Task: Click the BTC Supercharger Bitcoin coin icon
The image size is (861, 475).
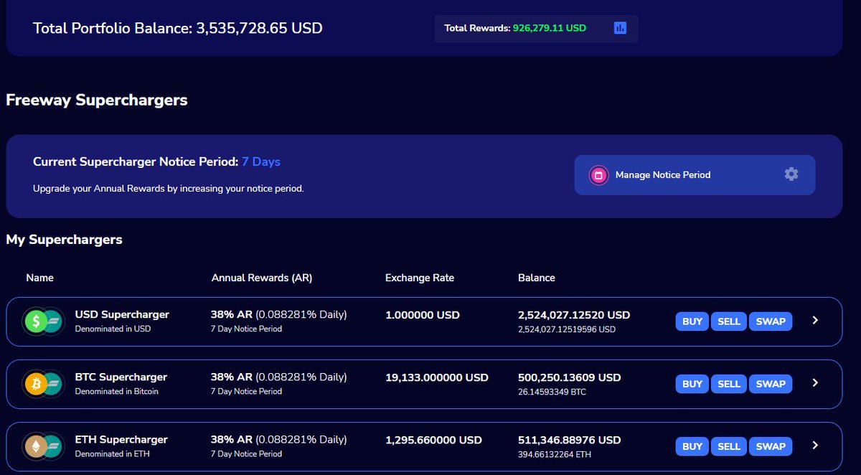Action: tap(34, 384)
